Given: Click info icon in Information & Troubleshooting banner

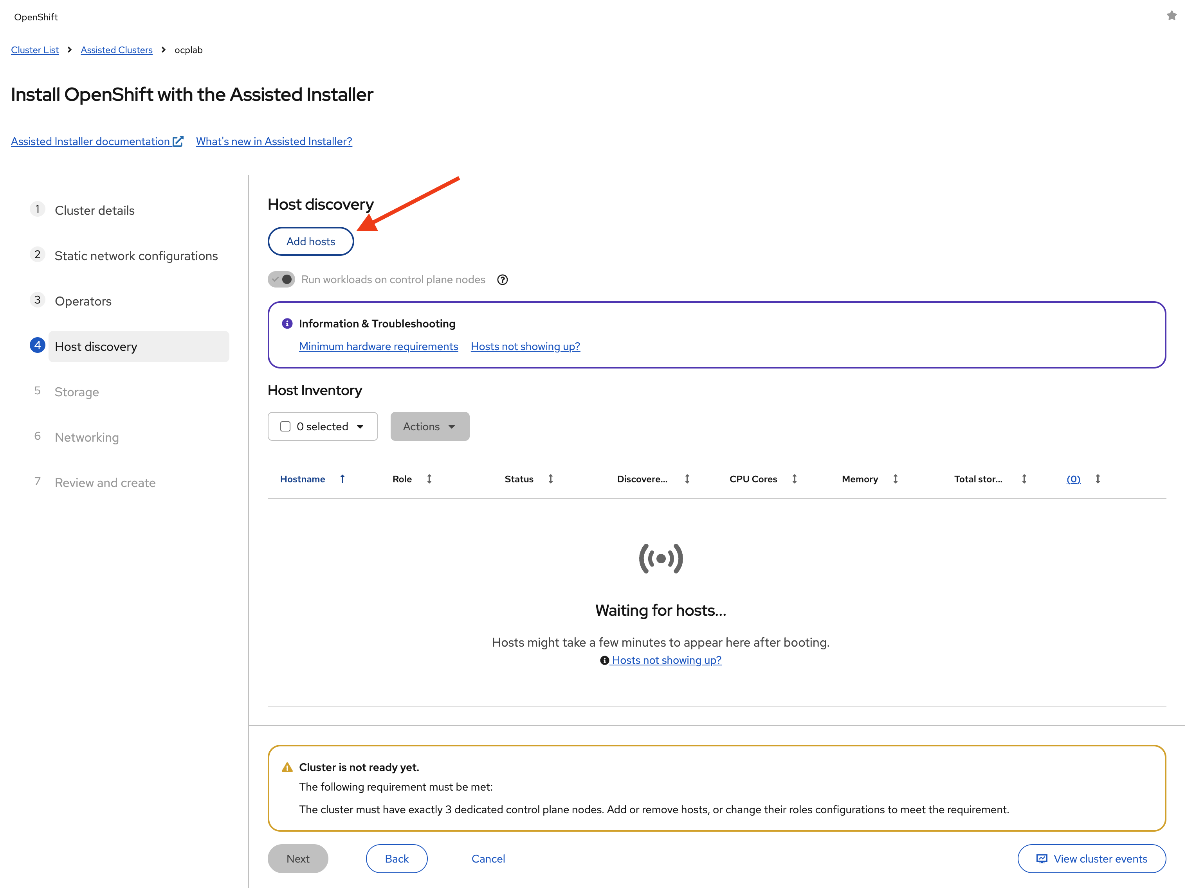Looking at the screenshot, I should click(x=287, y=323).
